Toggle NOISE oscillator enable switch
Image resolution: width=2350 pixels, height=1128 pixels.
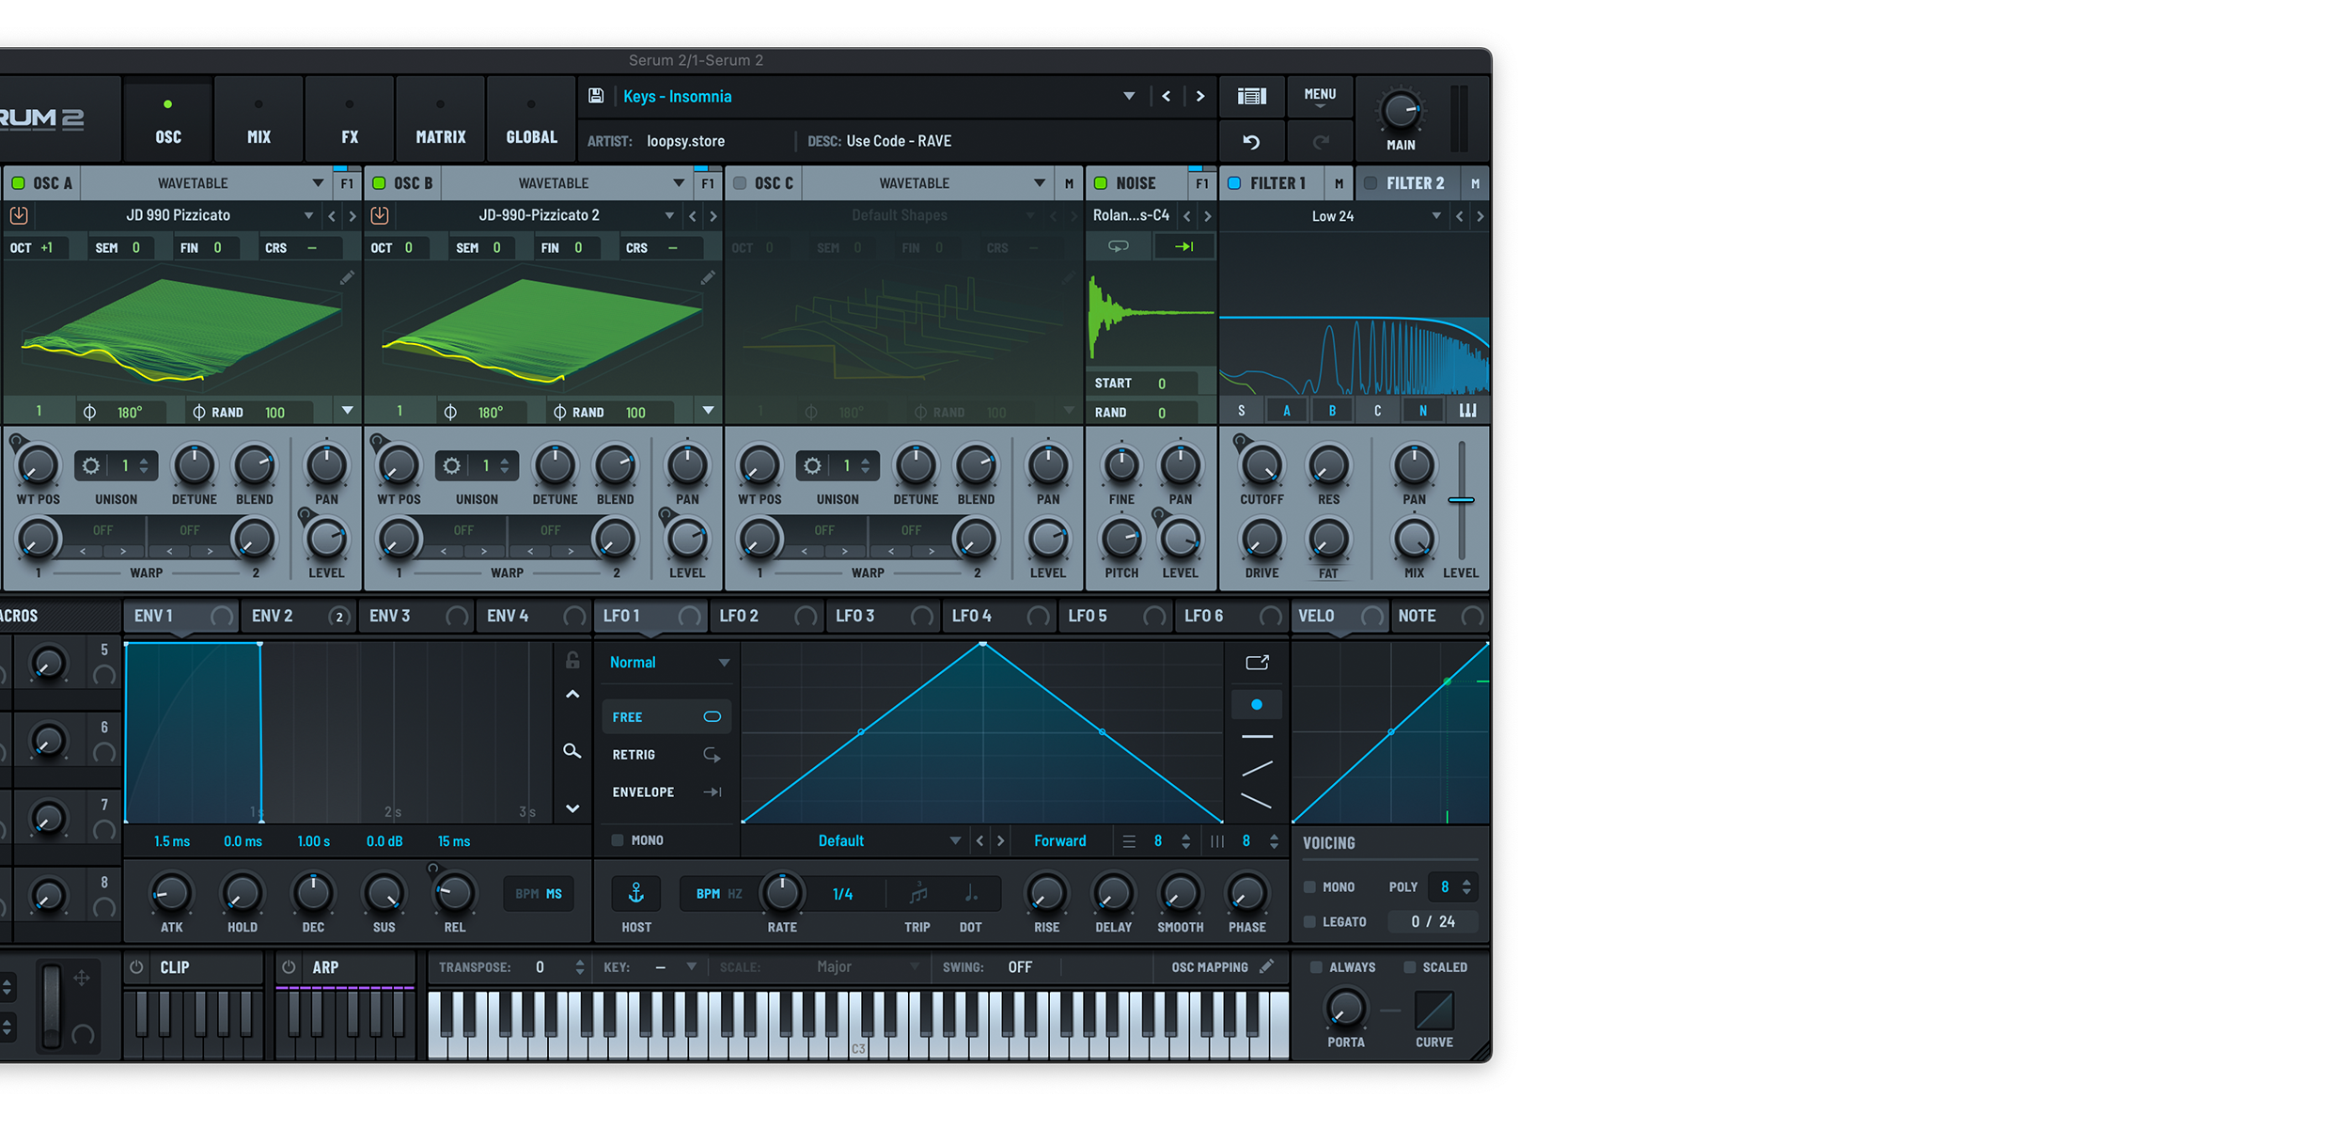coord(1101,183)
